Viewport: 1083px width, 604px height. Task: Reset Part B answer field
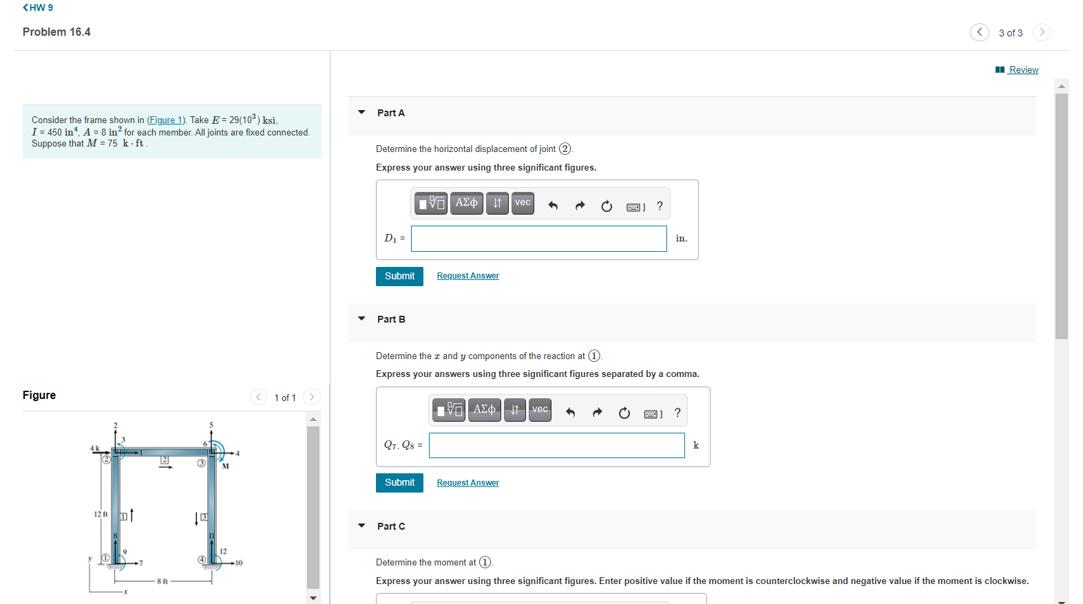(624, 413)
